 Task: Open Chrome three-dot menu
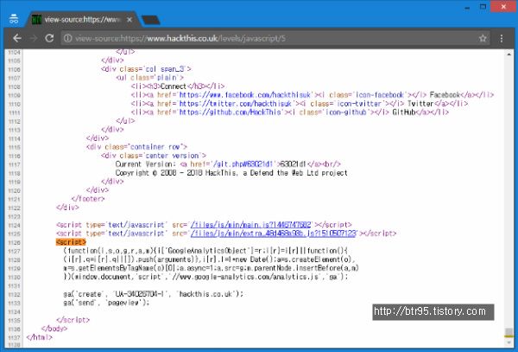pyautogui.click(x=502, y=38)
